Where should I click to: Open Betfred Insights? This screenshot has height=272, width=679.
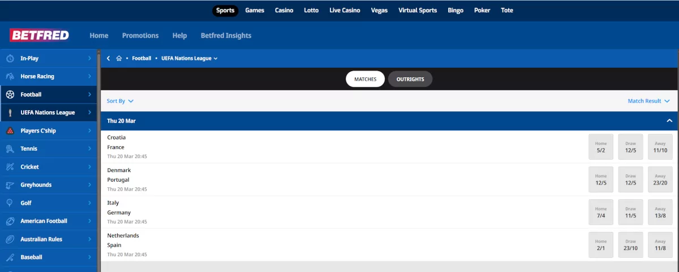pyautogui.click(x=226, y=36)
